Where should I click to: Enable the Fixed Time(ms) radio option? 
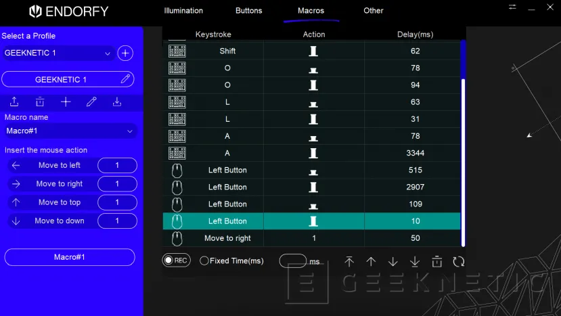pyautogui.click(x=204, y=261)
